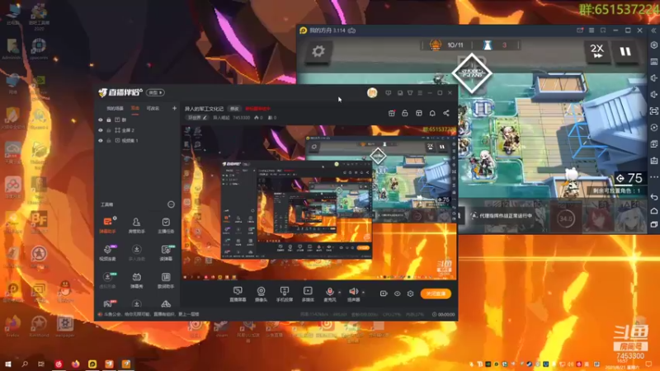Click emulator sidebar recent apps button
This screenshot has height=371, width=660.
654,224
